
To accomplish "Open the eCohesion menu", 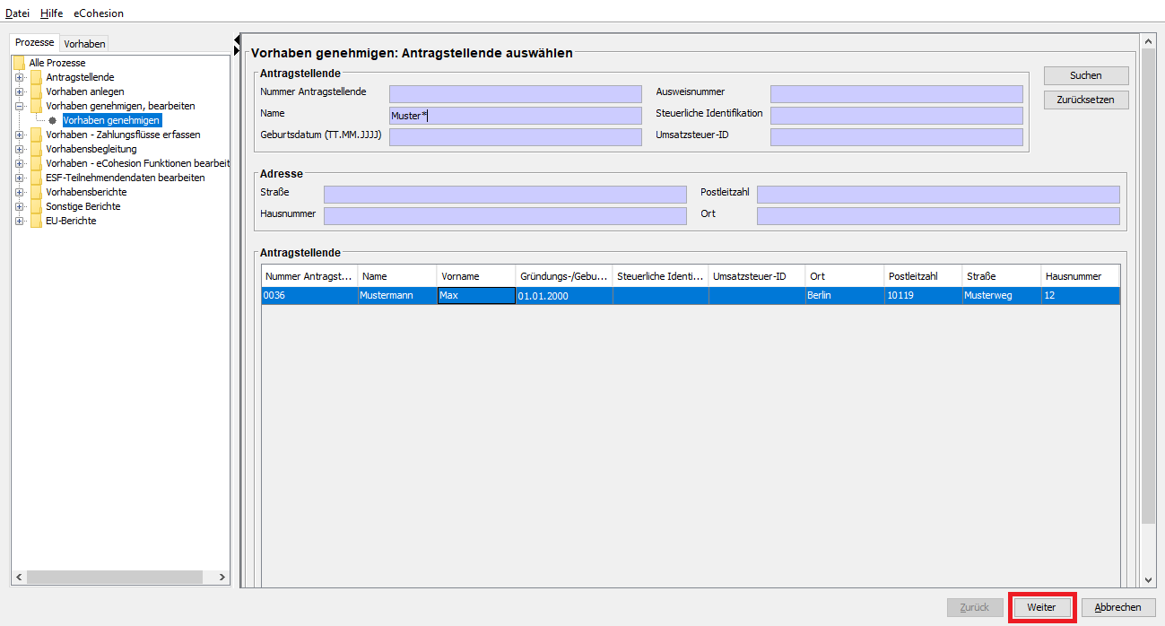I will click(99, 13).
